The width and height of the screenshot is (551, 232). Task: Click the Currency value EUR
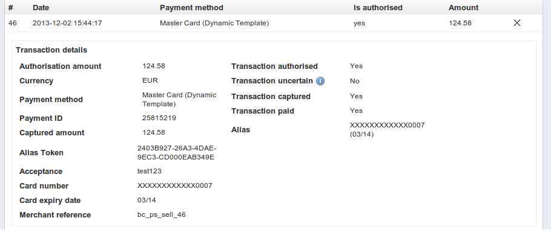point(150,80)
